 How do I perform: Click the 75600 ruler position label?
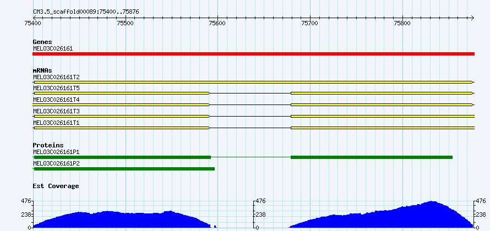[218, 23]
